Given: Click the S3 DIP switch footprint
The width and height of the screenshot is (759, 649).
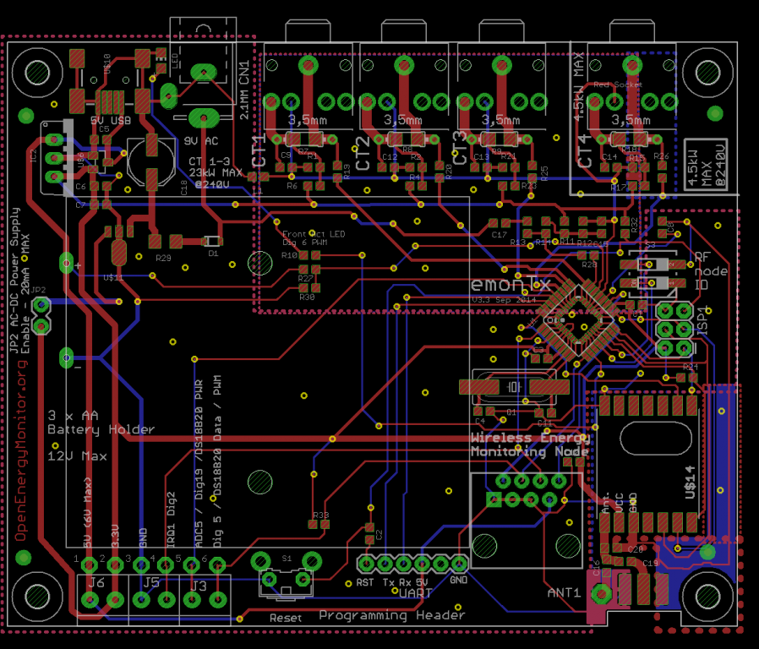Looking at the screenshot, I should (x=652, y=274).
